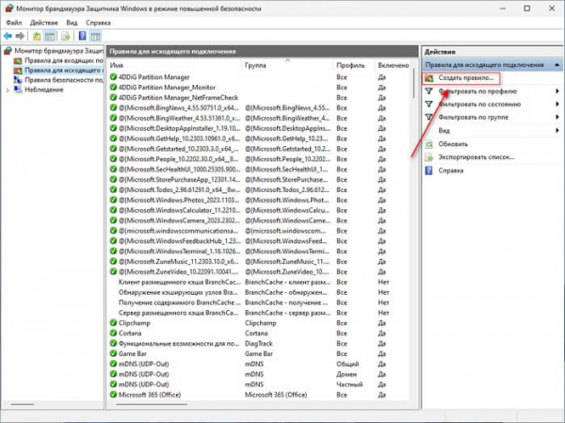Screen dimensions: 565x423
Task: Select Получение содержимого BranchCache rule
Action: [x=259, y=302]
